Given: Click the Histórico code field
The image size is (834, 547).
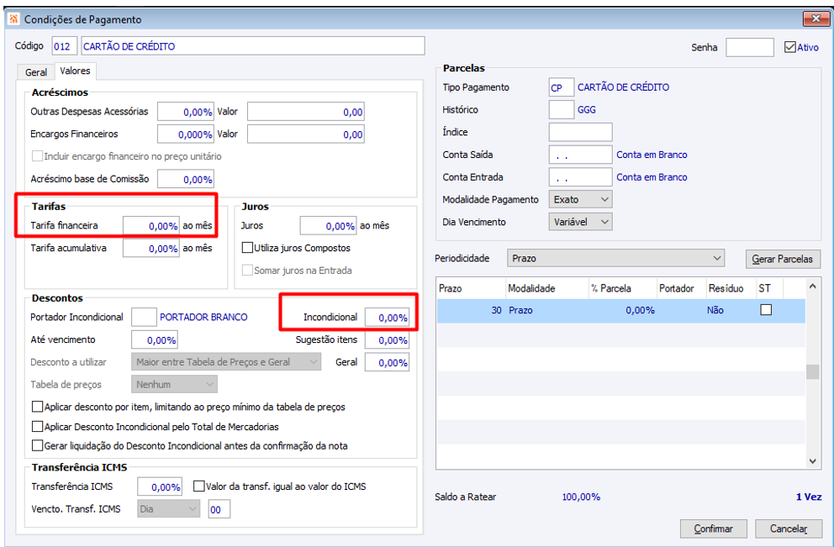Looking at the screenshot, I should [561, 109].
